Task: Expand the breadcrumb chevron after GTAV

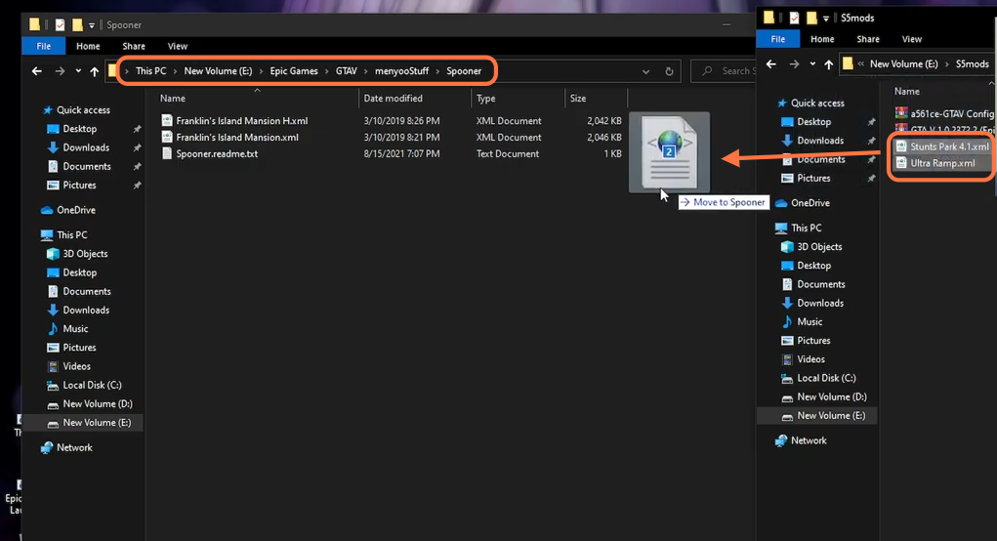Action: point(365,71)
